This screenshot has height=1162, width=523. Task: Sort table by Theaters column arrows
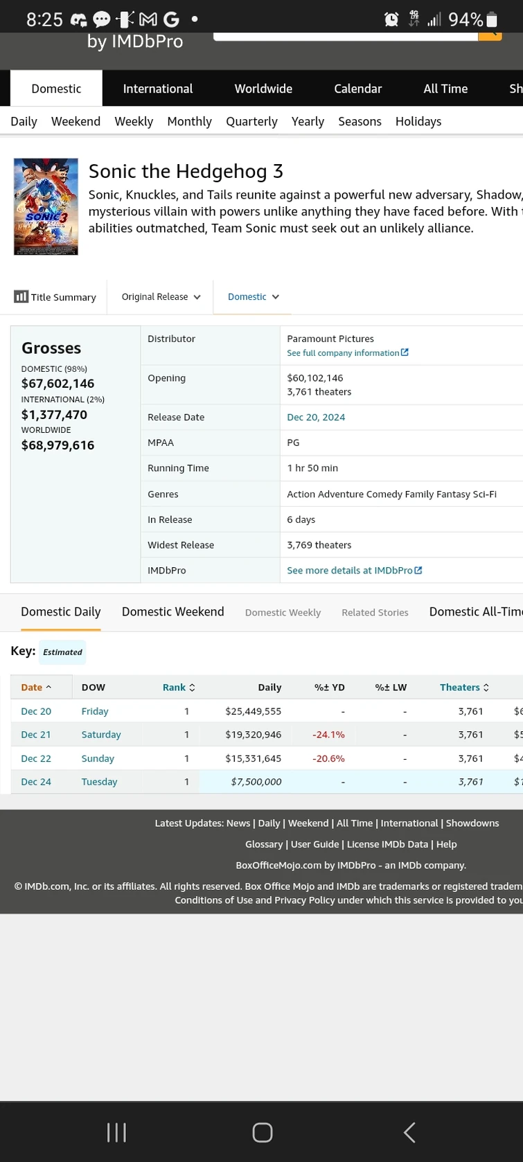[486, 688]
